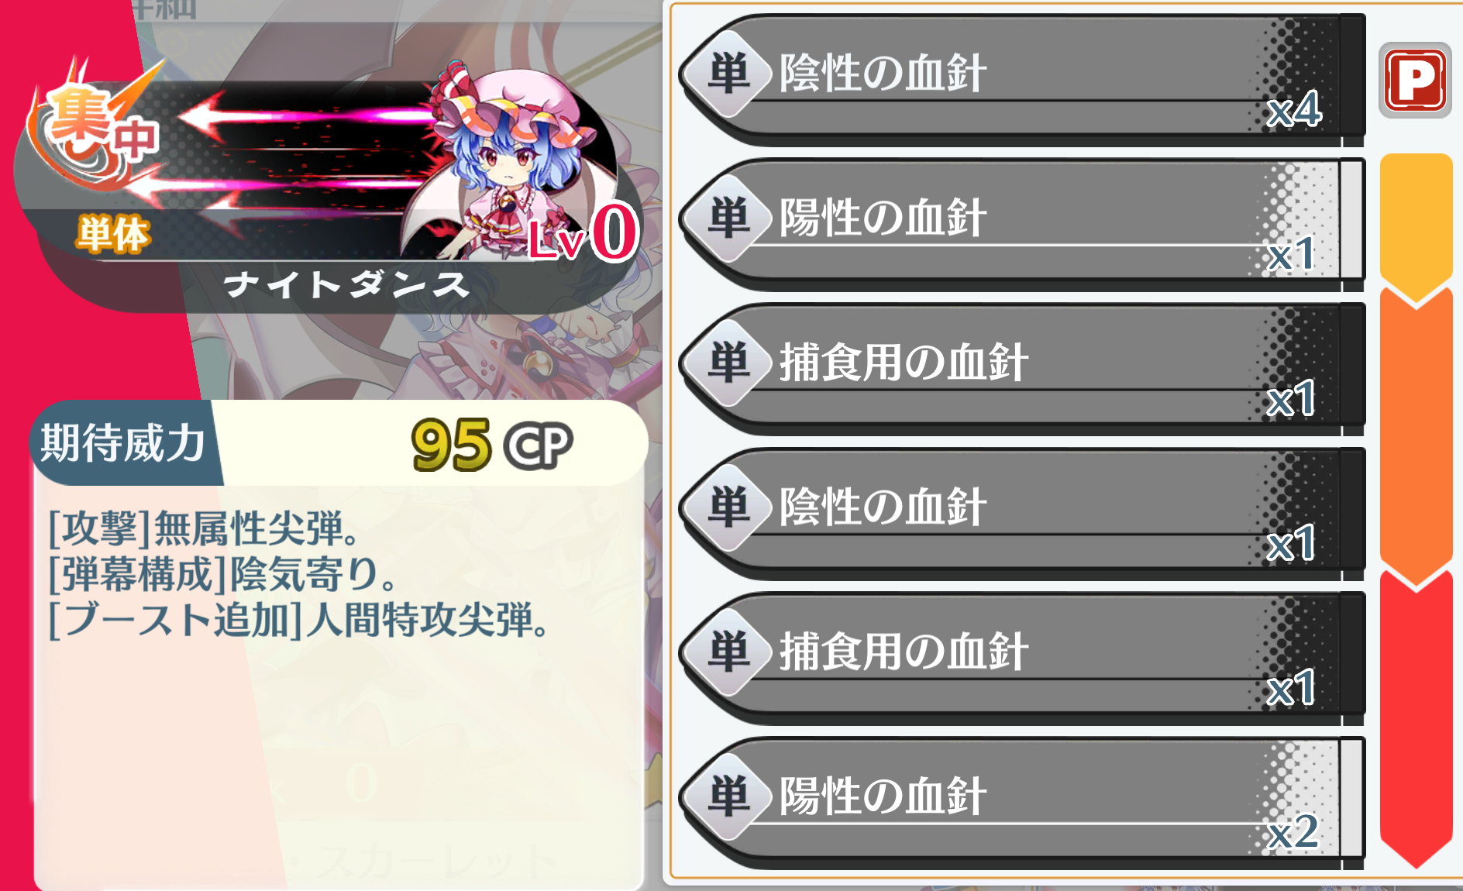Click the yellow boost level segment

click(1416, 225)
